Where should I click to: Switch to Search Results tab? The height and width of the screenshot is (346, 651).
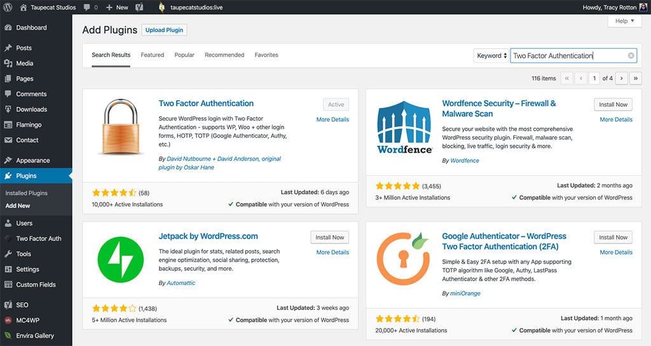point(111,55)
